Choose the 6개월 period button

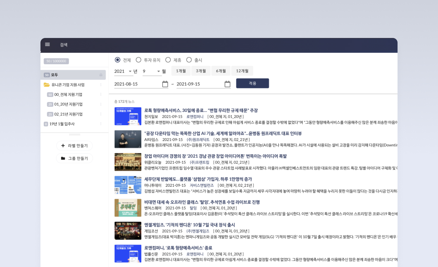[x=221, y=71]
